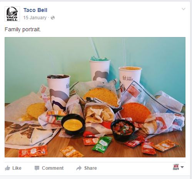This screenshot has height=179, width=192.
Task: Click the salsa cup in the photo
Action: (x=123, y=129)
